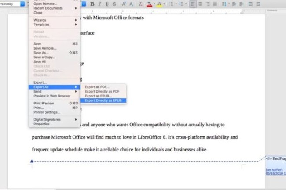The width and height of the screenshot is (286, 190).
Task: Toggle underline formatting
Action: (x=107, y=4)
